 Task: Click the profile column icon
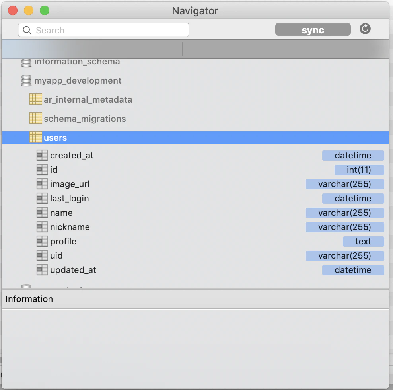point(42,241)
